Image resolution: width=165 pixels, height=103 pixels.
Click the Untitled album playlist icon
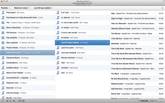(3, 68)
